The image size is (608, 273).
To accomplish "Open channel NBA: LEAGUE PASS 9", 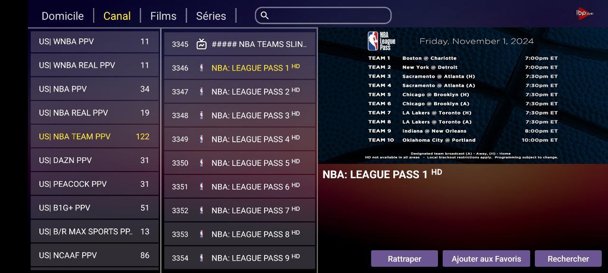I will 240,257.
